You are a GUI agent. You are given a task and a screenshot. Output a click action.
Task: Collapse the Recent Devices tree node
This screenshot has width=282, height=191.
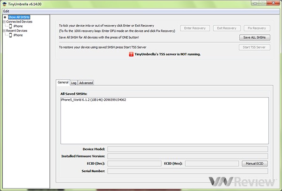tap(4, 31)
